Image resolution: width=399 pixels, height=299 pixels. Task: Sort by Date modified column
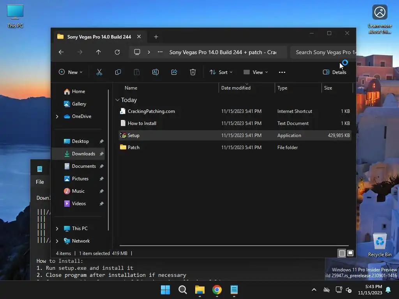(236, 88)
